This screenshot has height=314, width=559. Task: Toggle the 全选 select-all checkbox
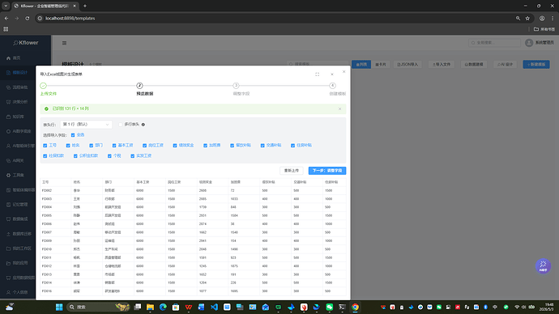(73, 135)
